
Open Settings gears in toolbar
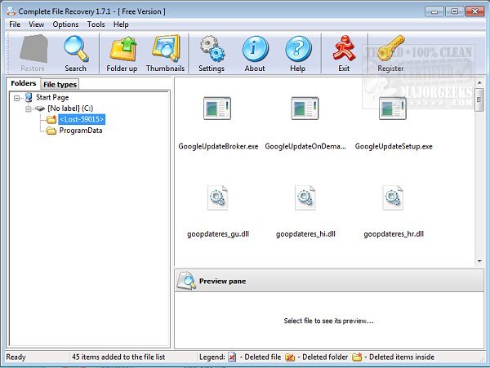212,48
